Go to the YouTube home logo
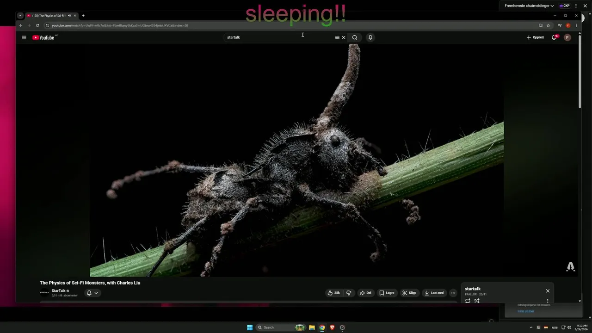 43,37
